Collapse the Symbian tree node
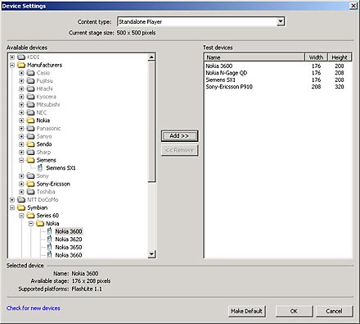The image size is (360, 324). 12,208
